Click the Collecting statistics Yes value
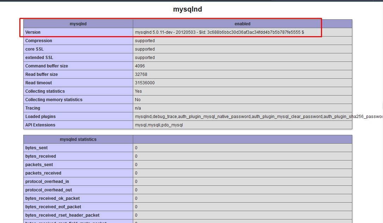 tap(138, 91)
